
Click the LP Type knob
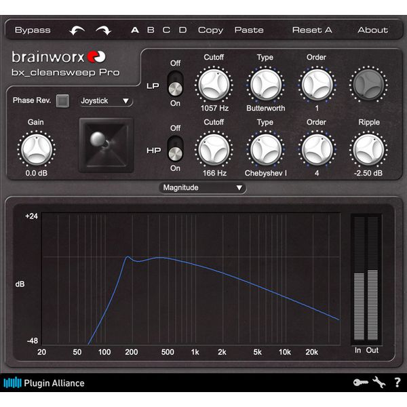coord(265,84)
